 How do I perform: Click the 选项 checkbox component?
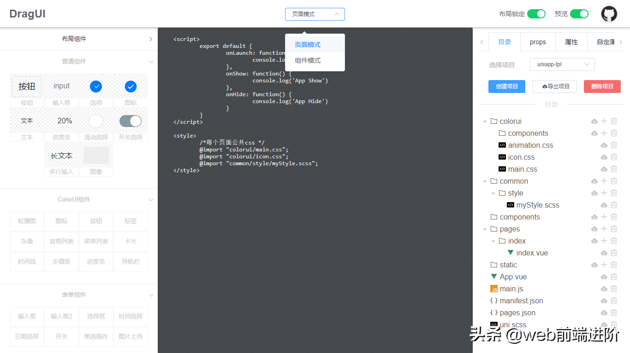(x=96, y=86)
